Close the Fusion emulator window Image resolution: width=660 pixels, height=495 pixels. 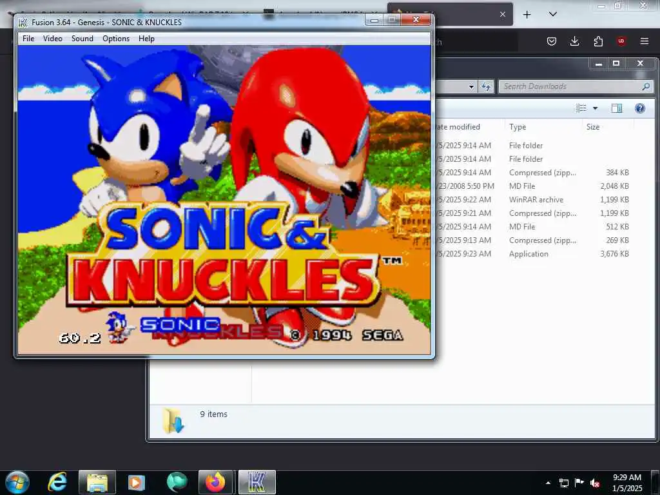pos(416,20)
